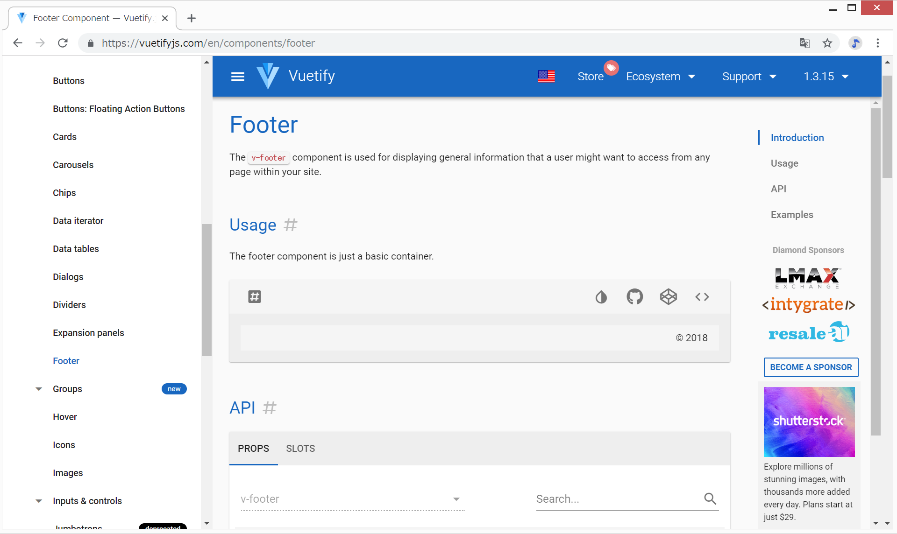Open the 1.3.15 version dropdown

click(826, 77)
